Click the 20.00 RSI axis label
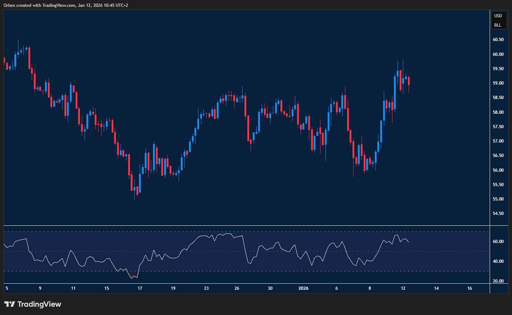Image resolution: width=512 pixels, height=315 pixels. [498, 281]
